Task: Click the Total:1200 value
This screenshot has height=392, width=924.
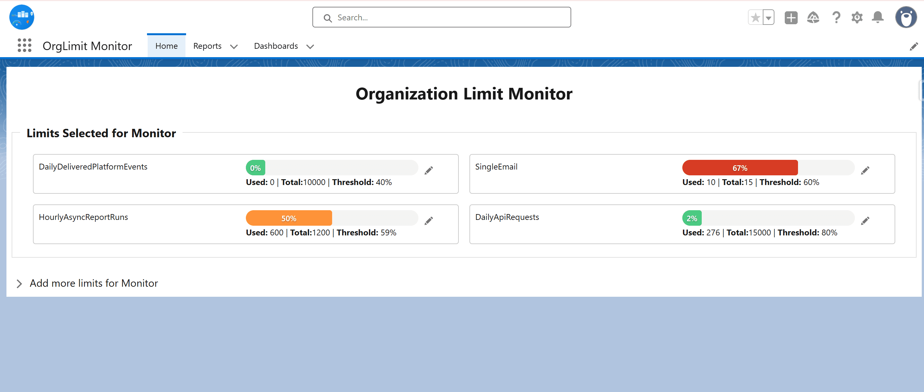Action: pos(310,232)
